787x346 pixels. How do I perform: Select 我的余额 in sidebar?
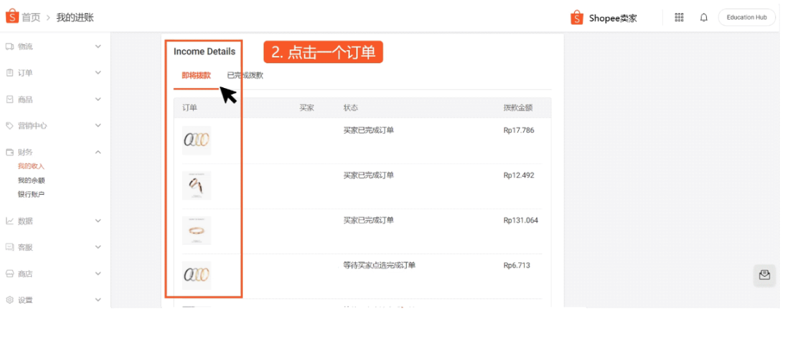31,180
